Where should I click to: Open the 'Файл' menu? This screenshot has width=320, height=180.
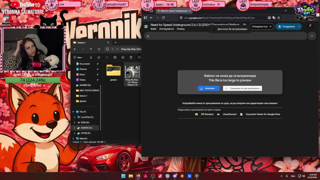[153, 29]
